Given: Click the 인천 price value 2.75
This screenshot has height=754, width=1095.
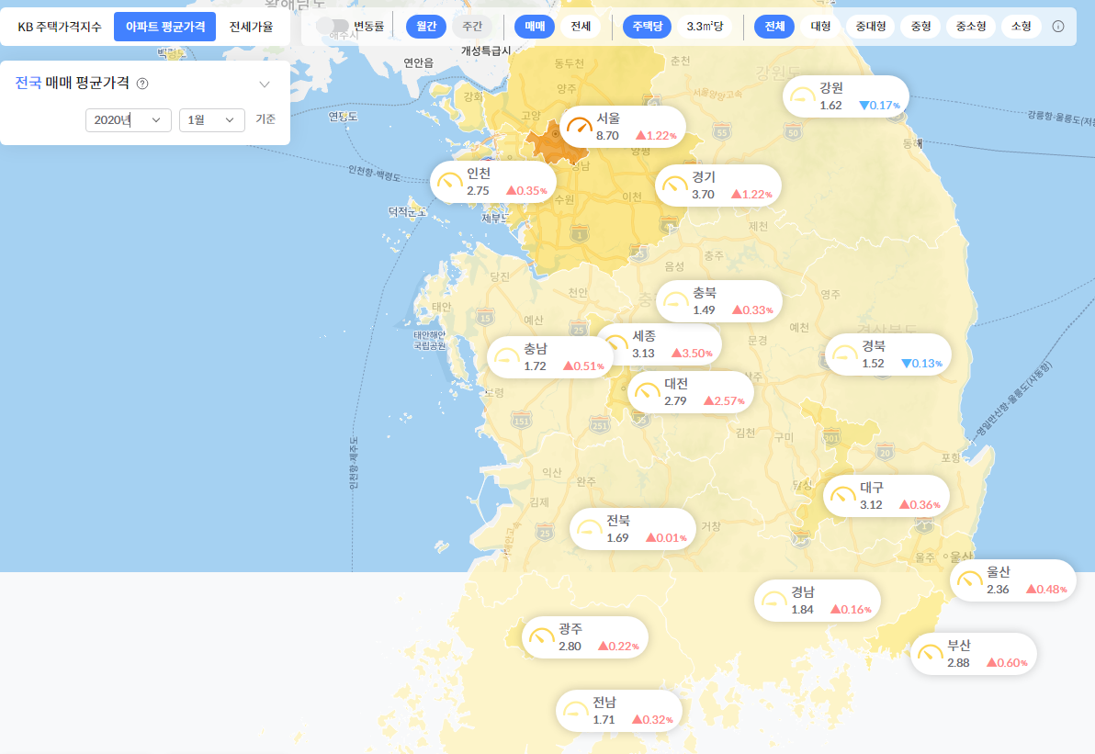Looking at the screenshot, I should pos(478,191).
